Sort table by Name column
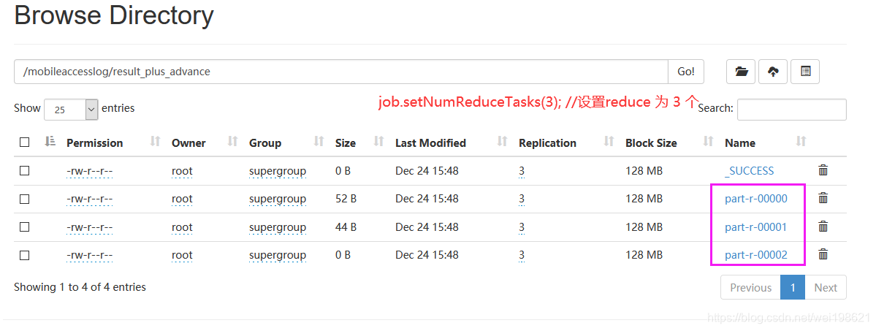This screenshot has height=331, width=876. 801,142
